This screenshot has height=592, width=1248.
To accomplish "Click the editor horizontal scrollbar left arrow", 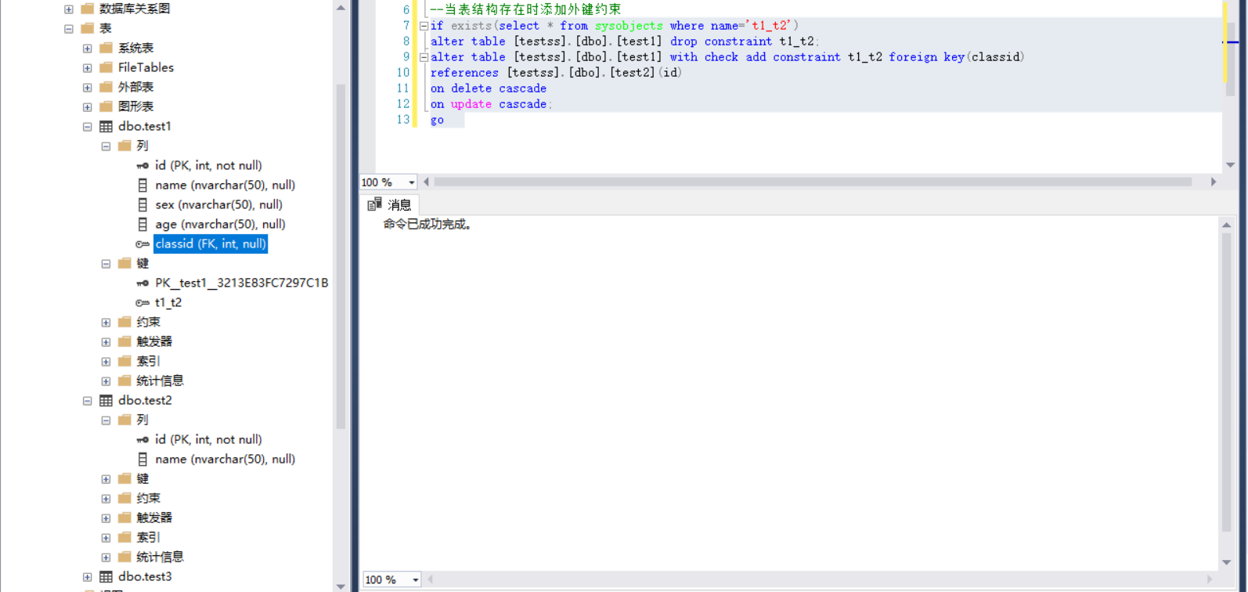I will tap(427, 182).
